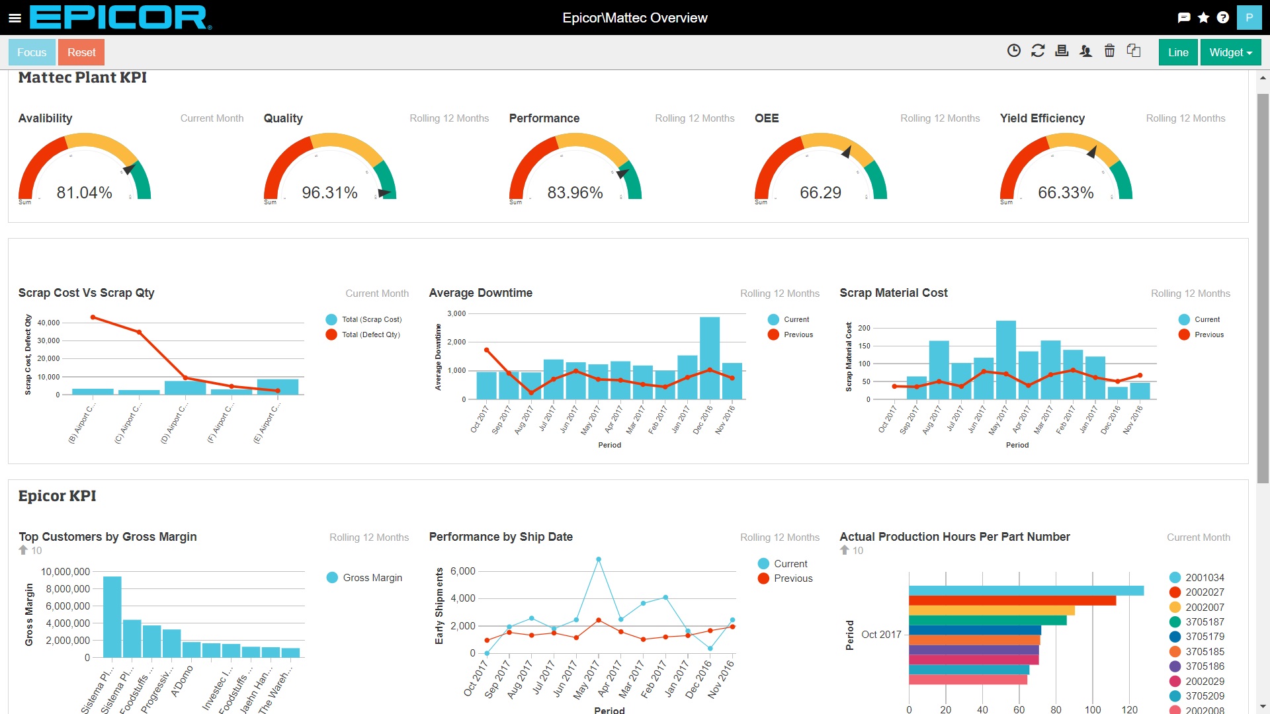The height and width of the screenshot is (714, 1270).
Task: Click the Focus button
Action: pos(31,52)
